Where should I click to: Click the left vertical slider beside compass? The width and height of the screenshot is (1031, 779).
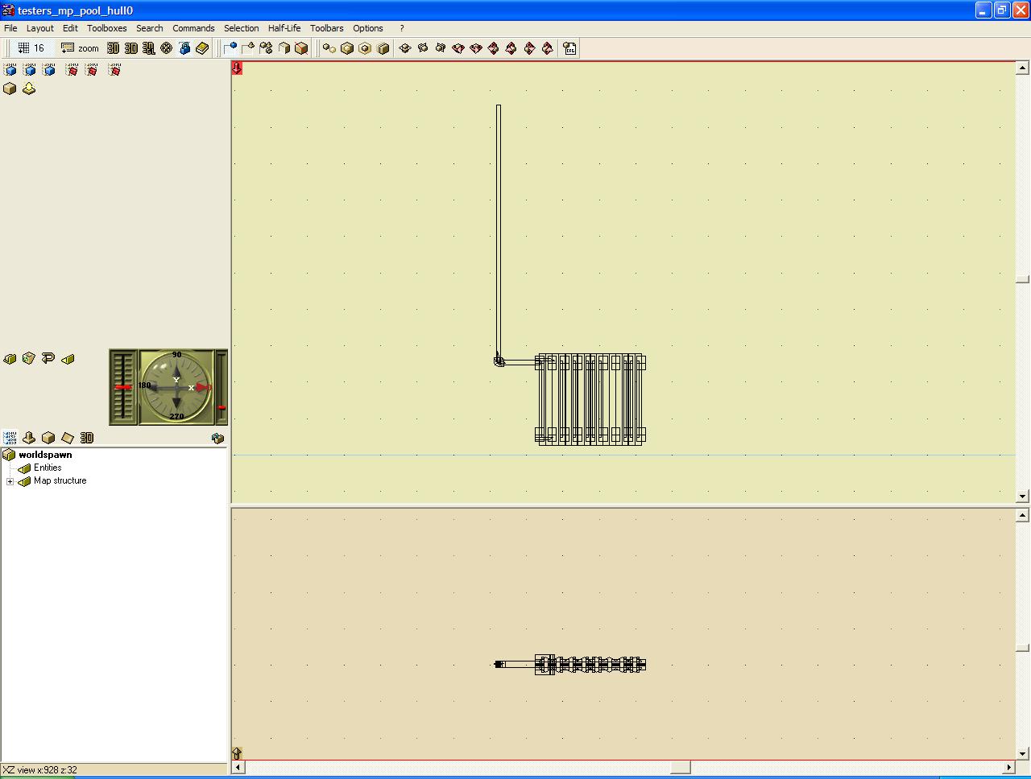point(123,387)
